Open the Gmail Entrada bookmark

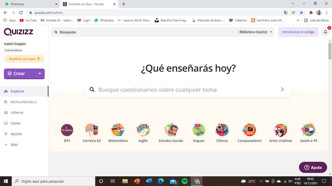(57, 21)
